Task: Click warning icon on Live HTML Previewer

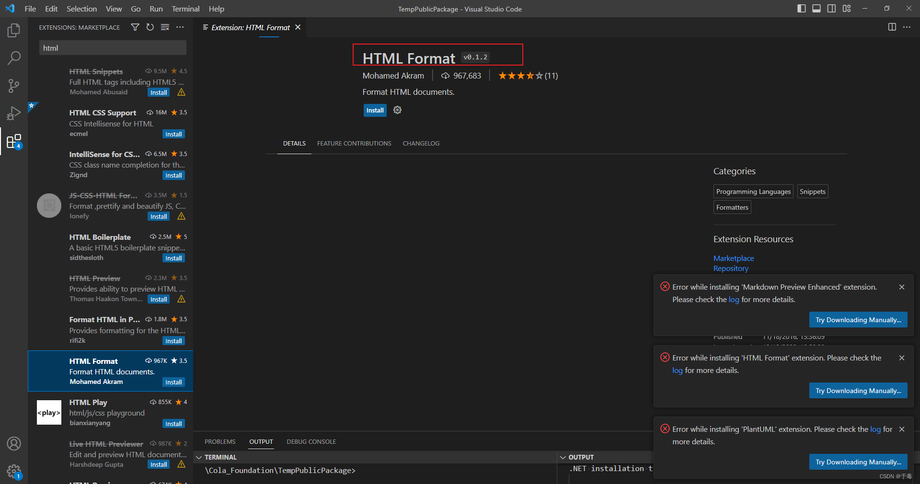Action: tap(181, 464)
